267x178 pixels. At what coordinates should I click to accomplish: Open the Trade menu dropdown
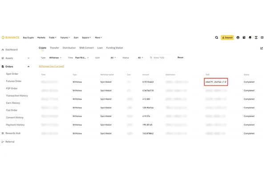53,38
